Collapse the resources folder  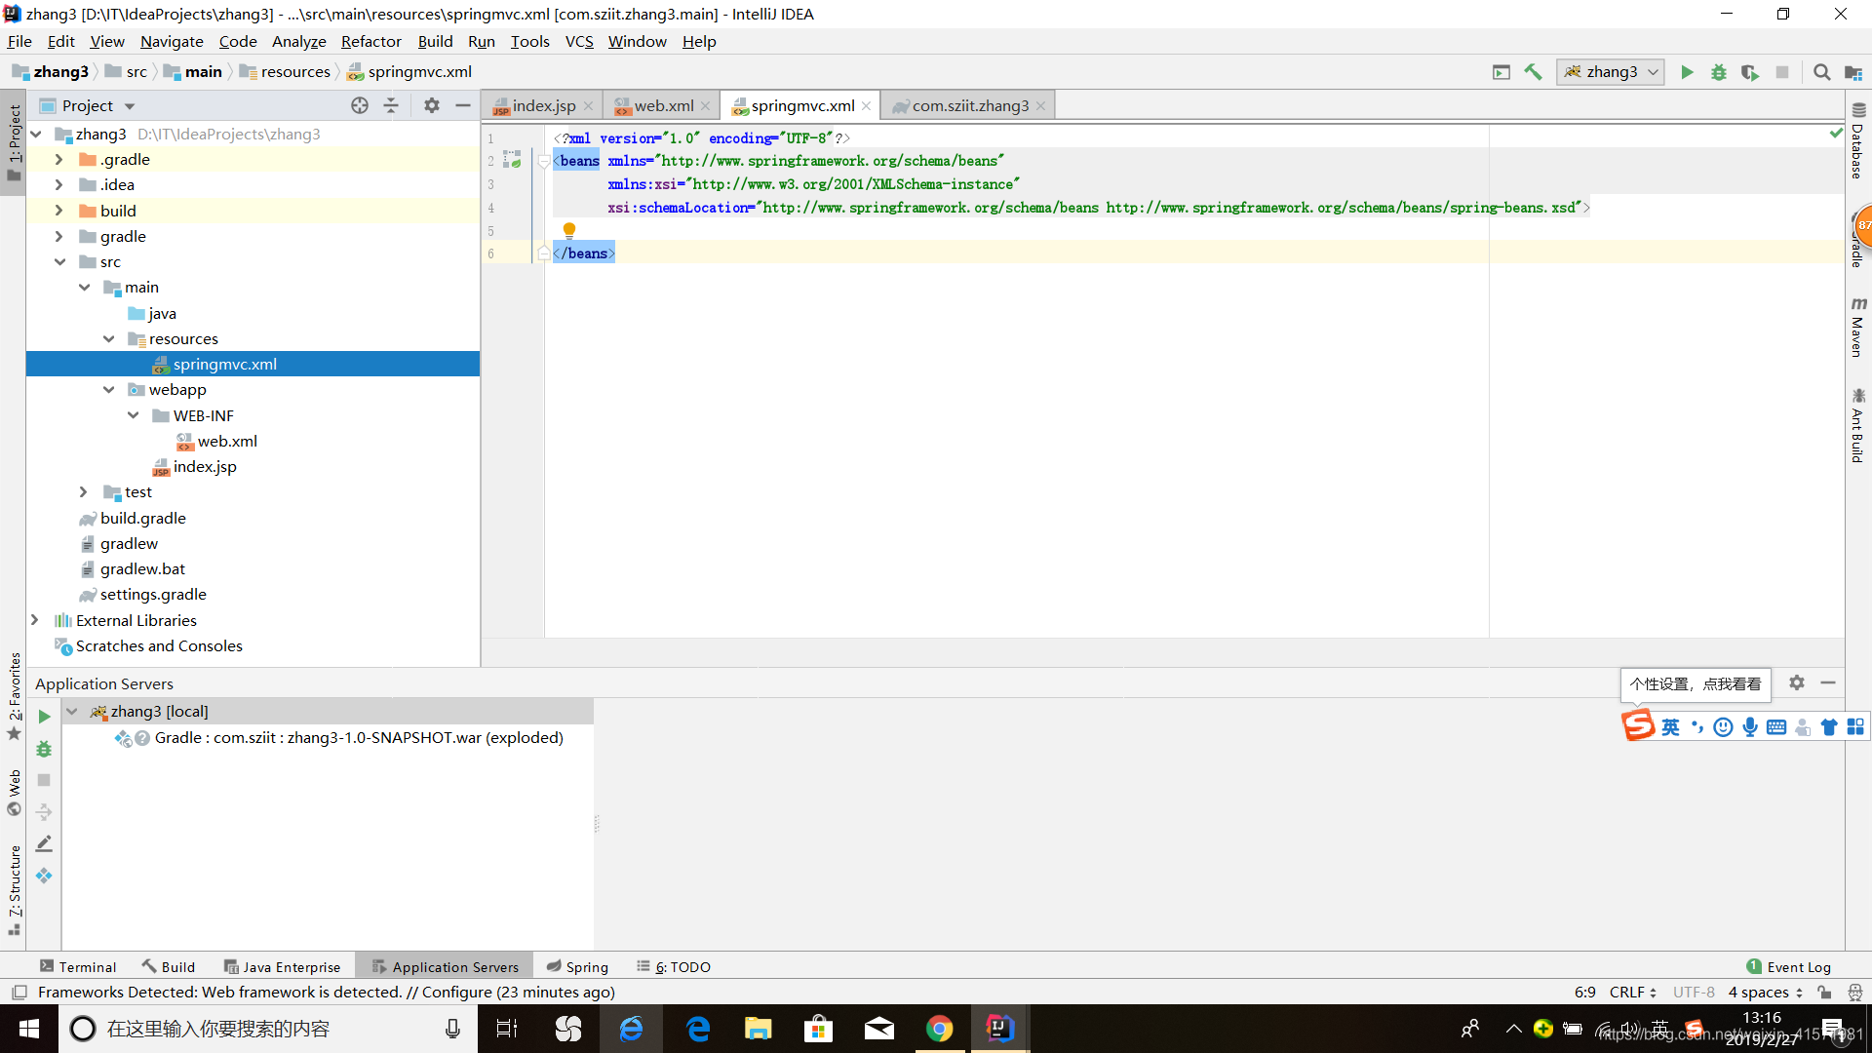pos(108,338)
